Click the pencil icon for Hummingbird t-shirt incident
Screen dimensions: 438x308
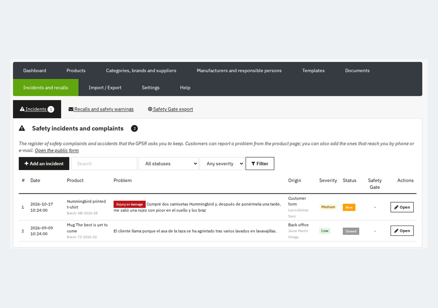[396, 207]
